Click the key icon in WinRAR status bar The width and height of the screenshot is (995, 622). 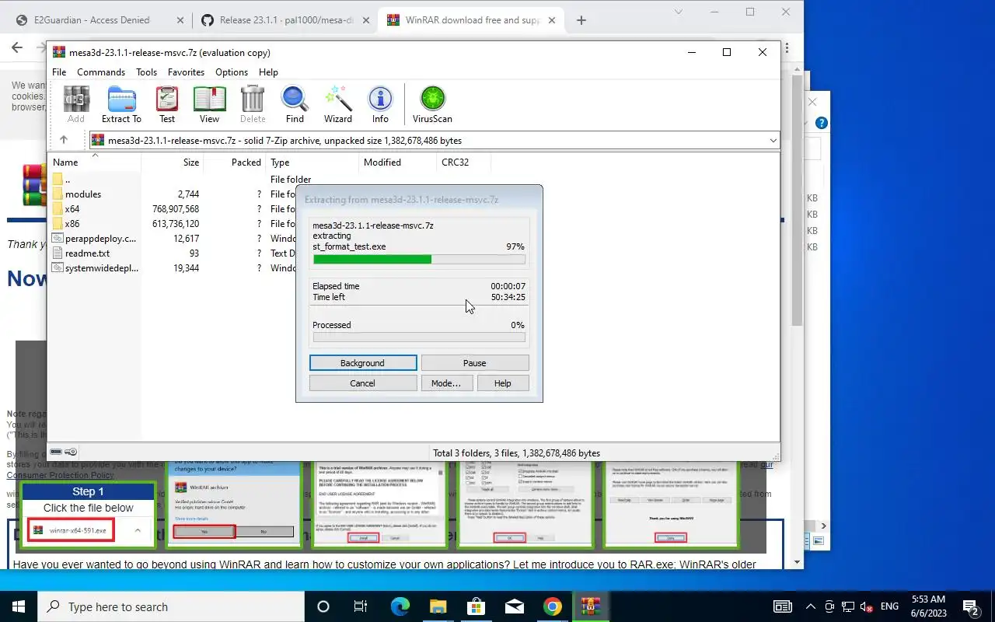(x=71, y=452)
